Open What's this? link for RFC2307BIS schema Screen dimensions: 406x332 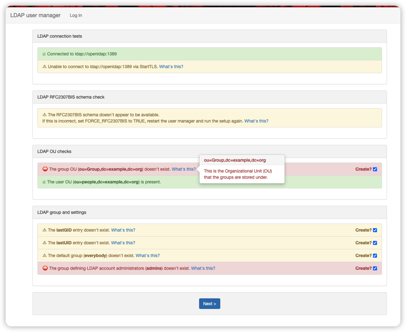click(x=256, y=121)
